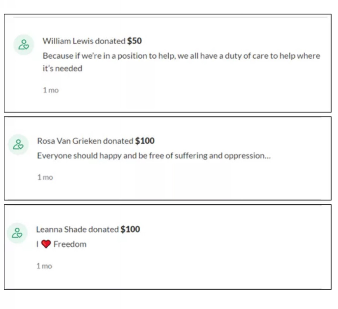
Task: Open William Lewis donor name
Action: tap(68, 41)
